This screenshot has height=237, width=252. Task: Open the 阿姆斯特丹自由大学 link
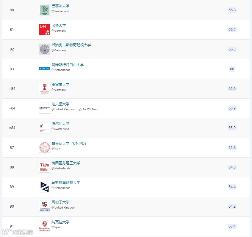[68, 65]
